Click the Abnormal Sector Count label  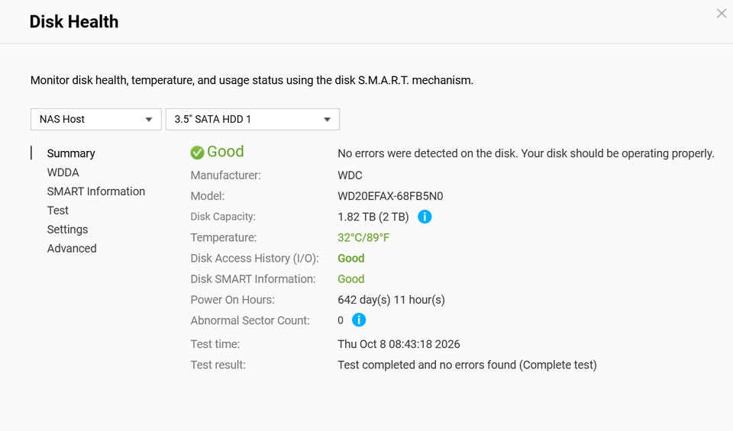pyautogui.click(x=250, y=320)
